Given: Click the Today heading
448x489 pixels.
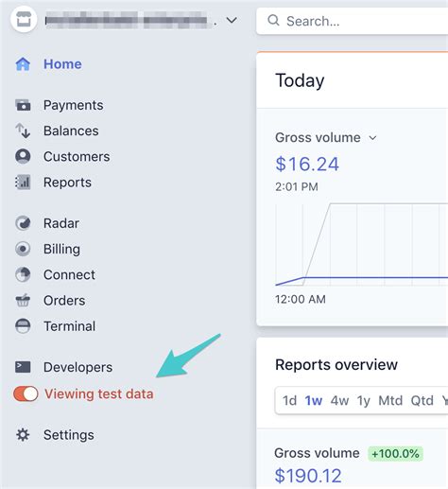Looking at the screenshot, I should (x=300, y=80).
